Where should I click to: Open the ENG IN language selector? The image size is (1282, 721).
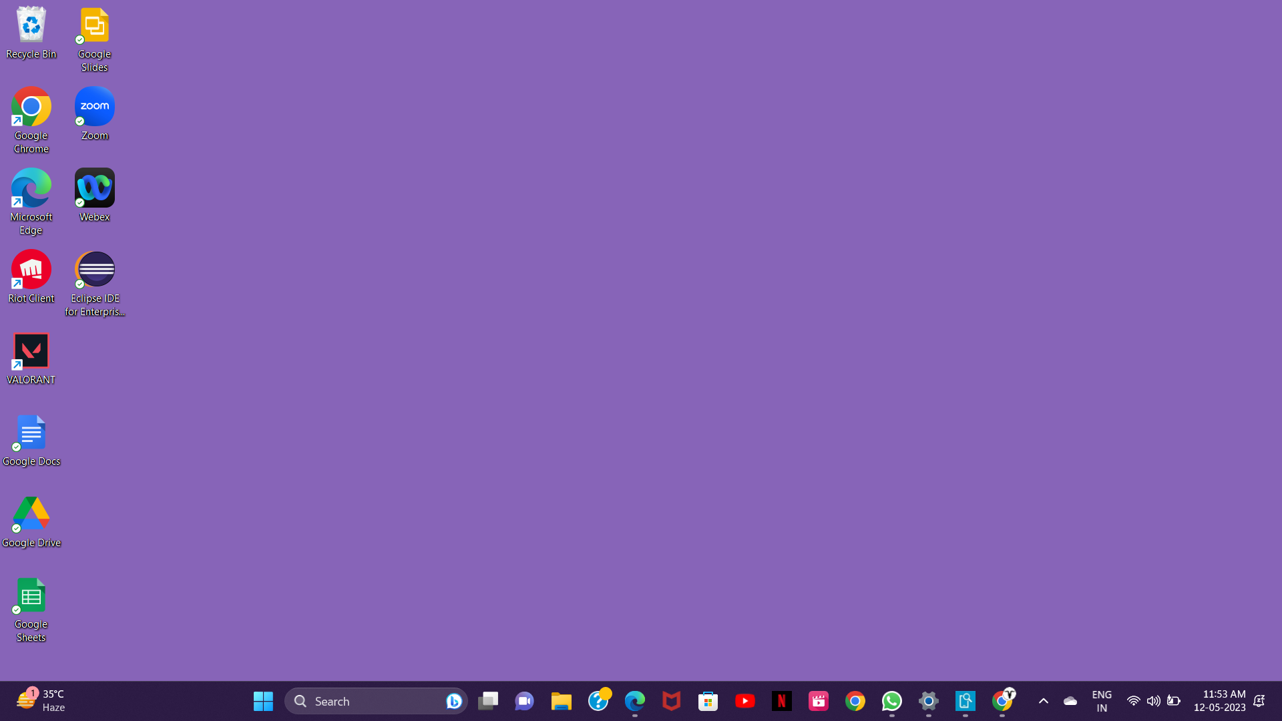(x=1101, y=701)
